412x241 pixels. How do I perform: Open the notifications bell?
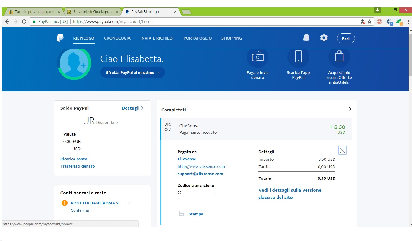[306, 38]
